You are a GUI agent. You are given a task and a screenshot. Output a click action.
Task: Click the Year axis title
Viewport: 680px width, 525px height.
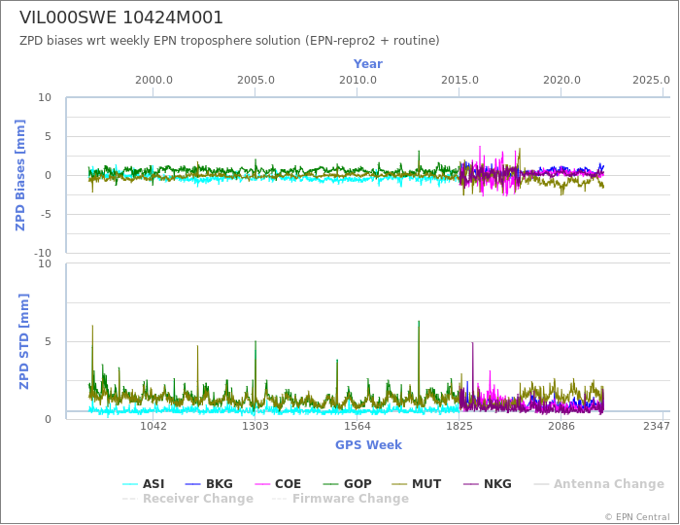click(368, 64)
